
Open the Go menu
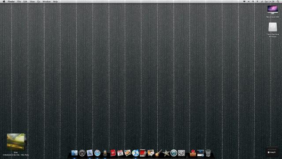tap(39, 1)
